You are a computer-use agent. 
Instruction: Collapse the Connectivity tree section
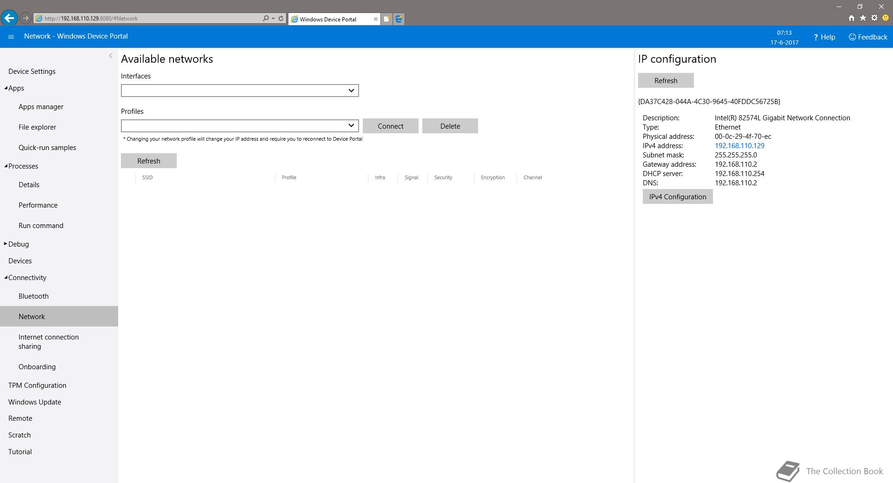(x=6, y=277)
